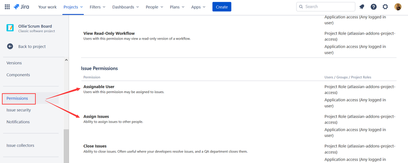The image size is (408, 163).
Task: Click the Permission column header
Action: pyautogui.click(x=92, y=77)
